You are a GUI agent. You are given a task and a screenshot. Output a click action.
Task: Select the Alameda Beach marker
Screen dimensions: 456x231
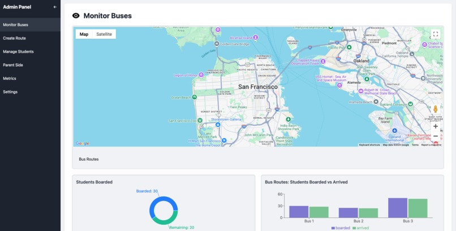pos(376,102)
